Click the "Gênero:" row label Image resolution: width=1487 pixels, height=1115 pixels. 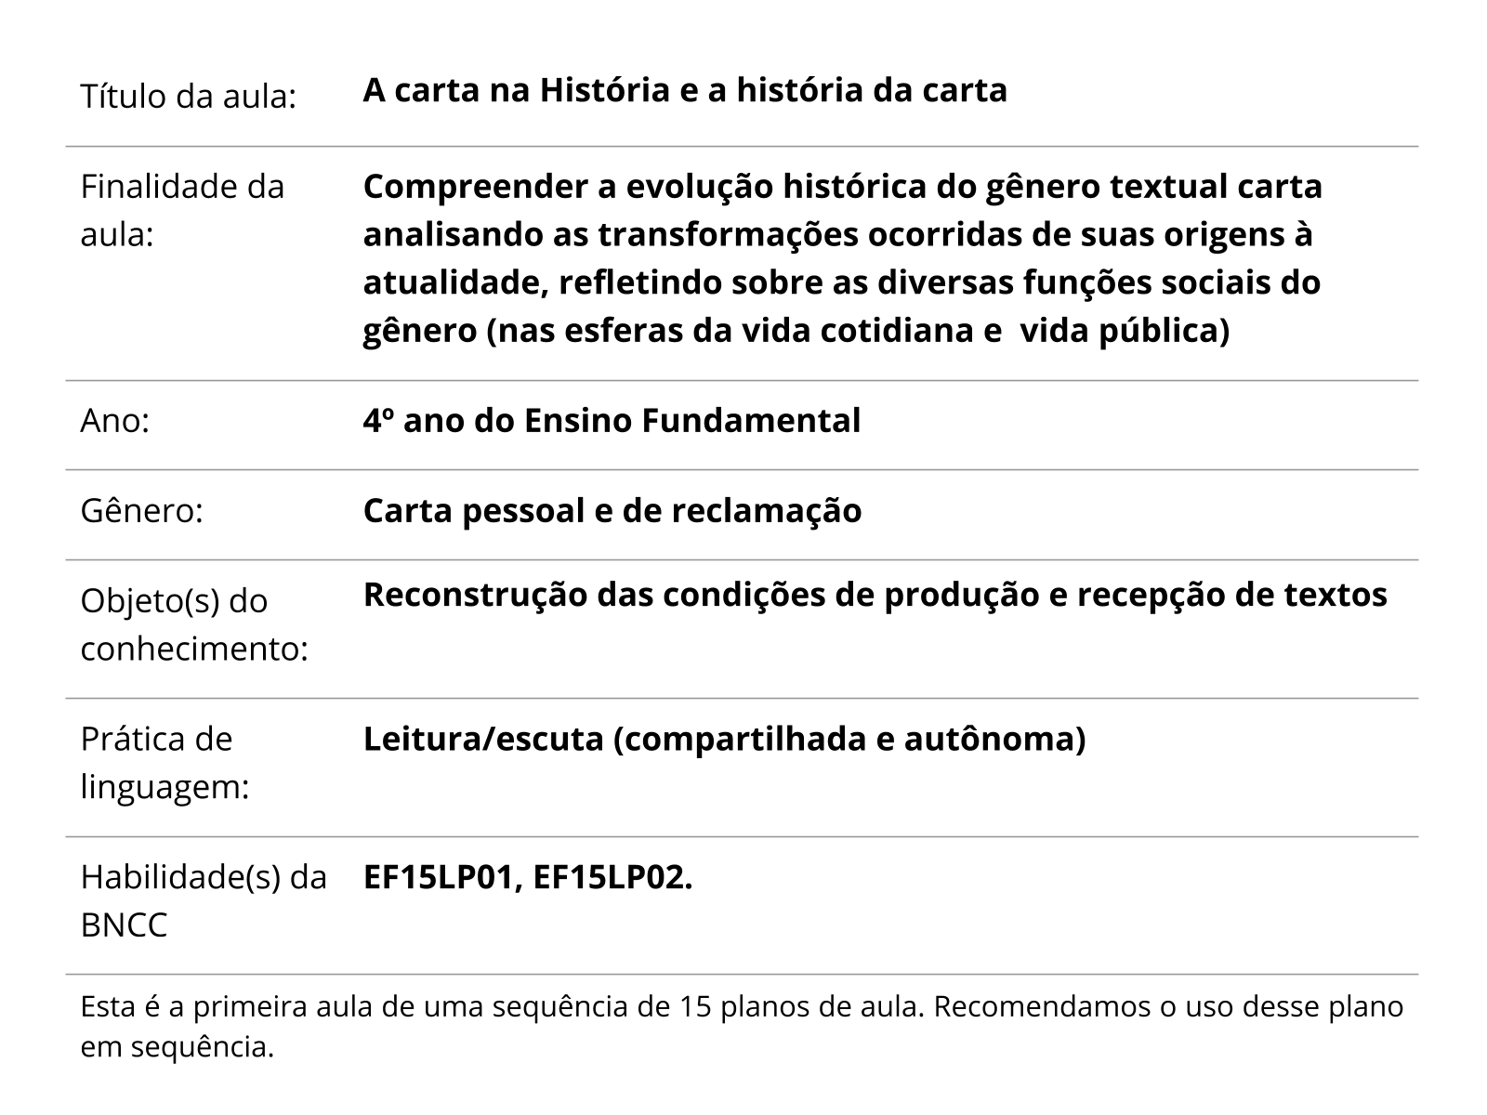click(141, 511)
